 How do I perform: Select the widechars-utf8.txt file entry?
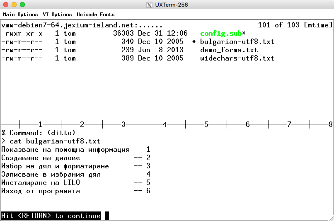point(237,58)
